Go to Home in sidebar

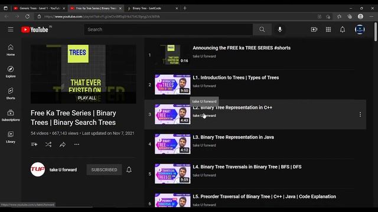click(11, 50)
